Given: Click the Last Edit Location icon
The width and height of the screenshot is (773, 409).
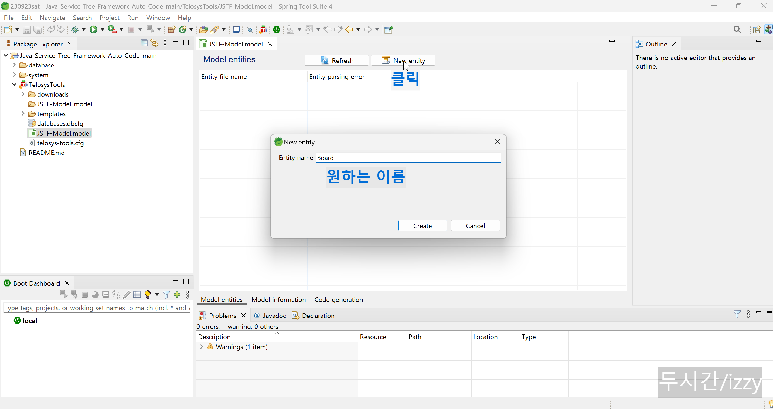Looking at the screenshot, I should tap(328, 29).
